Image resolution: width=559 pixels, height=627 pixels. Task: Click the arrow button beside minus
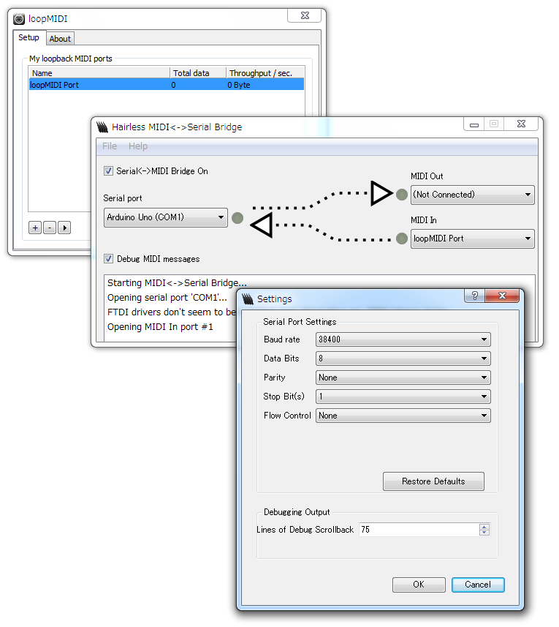pyautogui.click(x=64, y=228)
